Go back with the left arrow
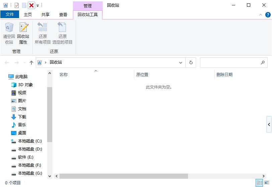 tap(7, 63)
